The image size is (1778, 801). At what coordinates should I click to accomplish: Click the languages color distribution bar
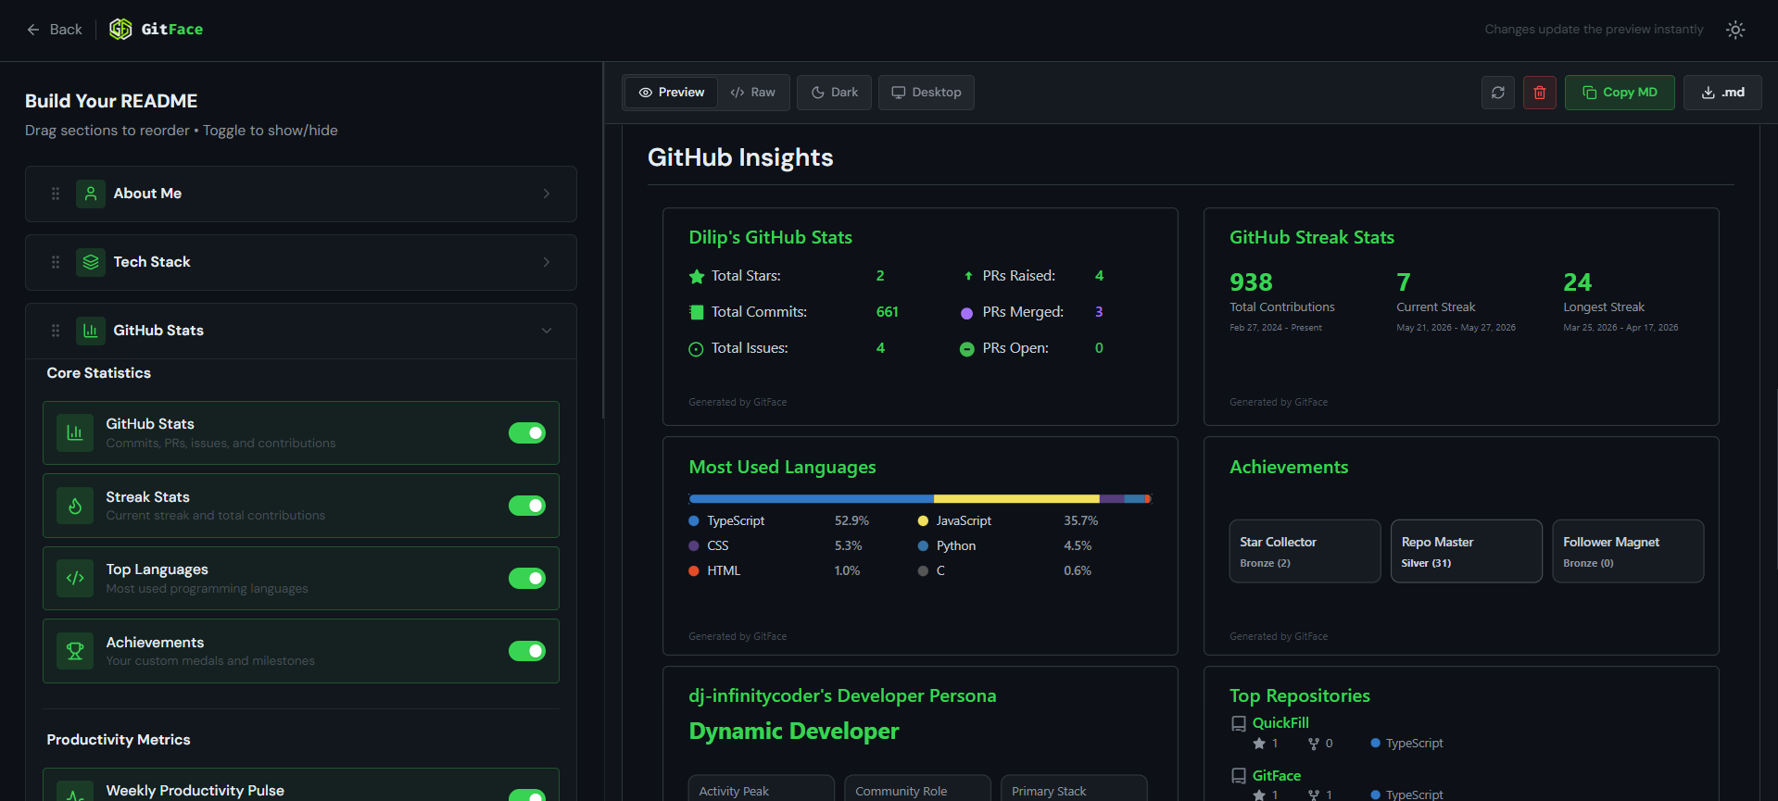[920, 499]
